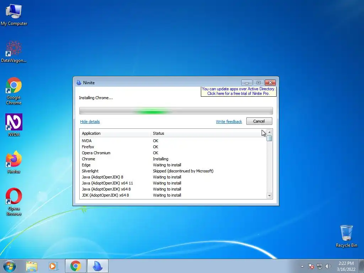This screenshot has height=273, width=364.
Task: Select the Java (AdoptOpenJDK) 8 row
Action: click(x=173, y=177)
